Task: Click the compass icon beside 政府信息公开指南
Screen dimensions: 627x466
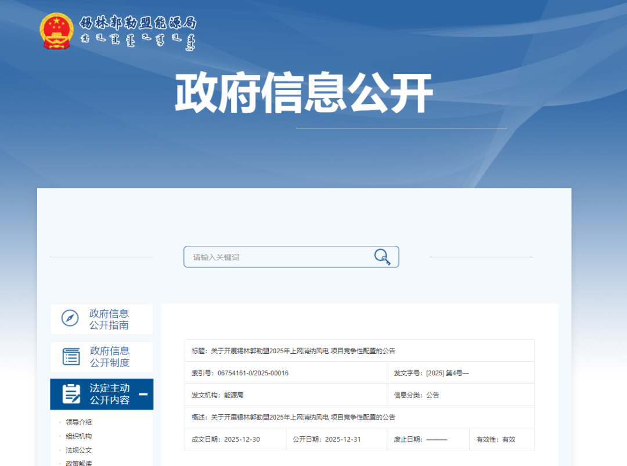Action: (x=70, y=318)
